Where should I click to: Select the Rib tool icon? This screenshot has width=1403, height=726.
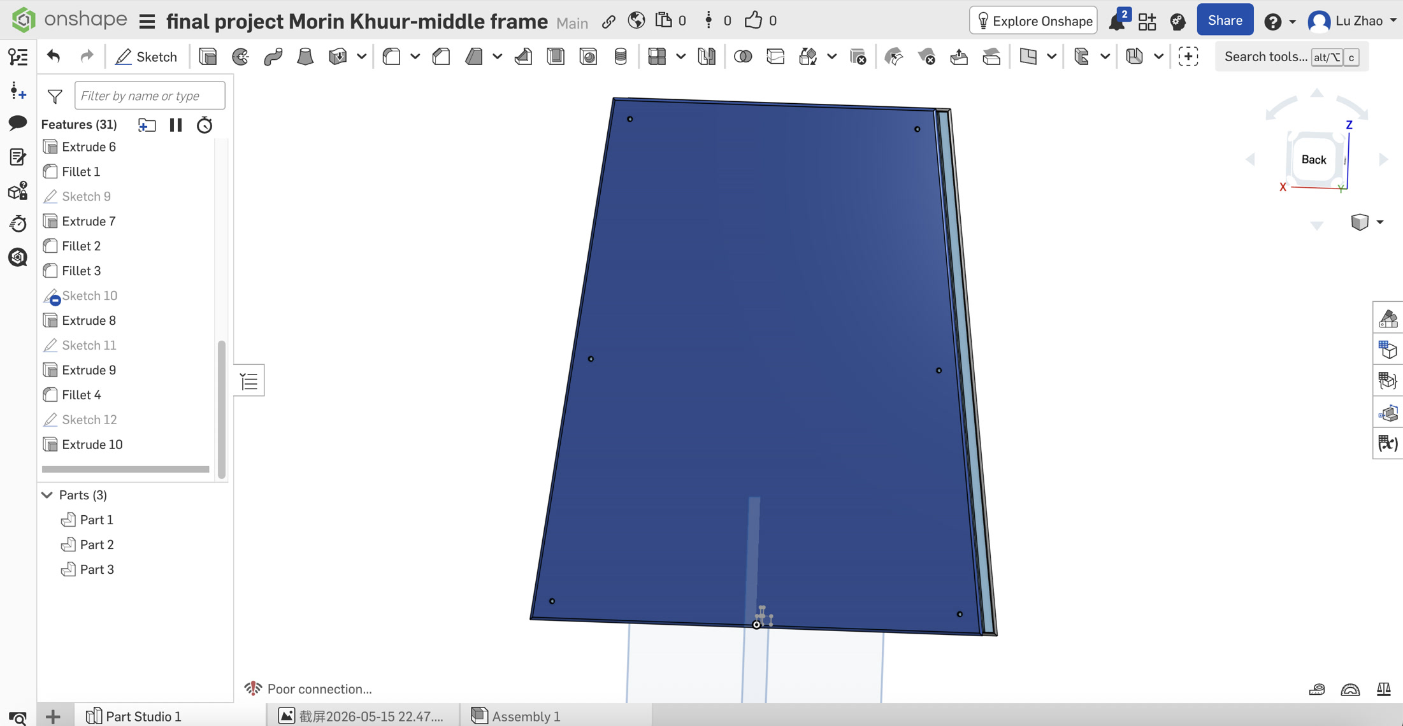click(x=523, y=57)
